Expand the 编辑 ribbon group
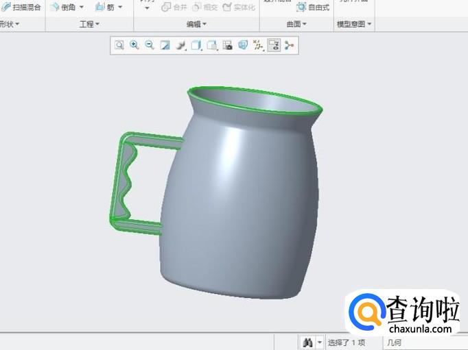The height and width of the screenshot is (350, 468). click(197, 24)
